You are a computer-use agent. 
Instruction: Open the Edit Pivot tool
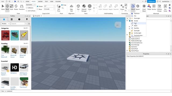click(x=59, y=8)
